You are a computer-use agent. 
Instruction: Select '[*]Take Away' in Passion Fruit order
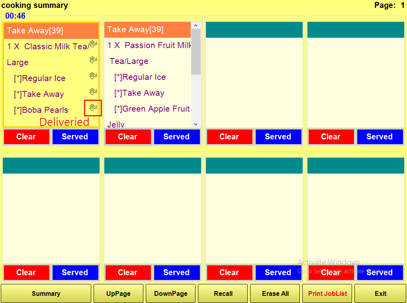(139, 93)
